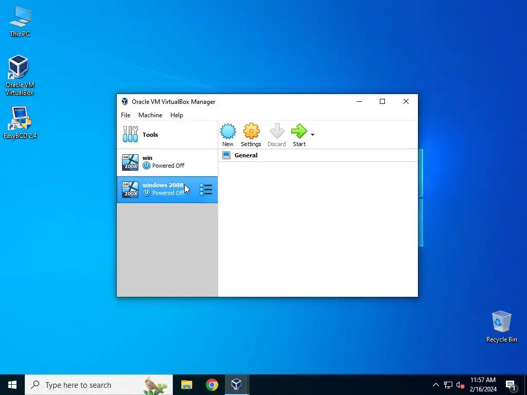Select EasyBCD 2.4 desktop shortcut

point(20,122)
